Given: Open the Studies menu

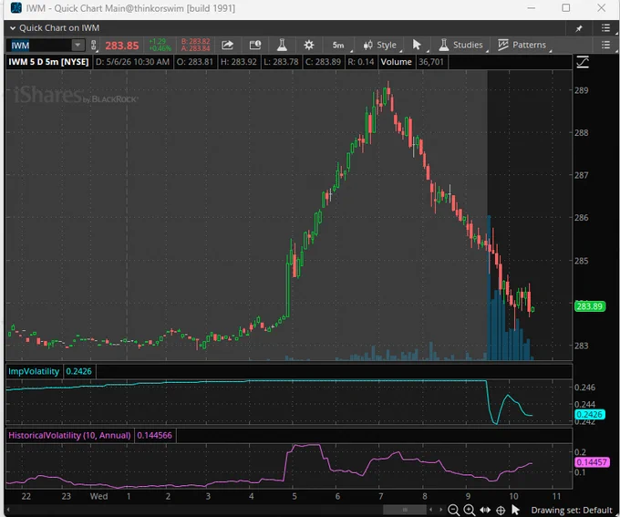Looking at the screenshot, I should (x=461, y=45).
